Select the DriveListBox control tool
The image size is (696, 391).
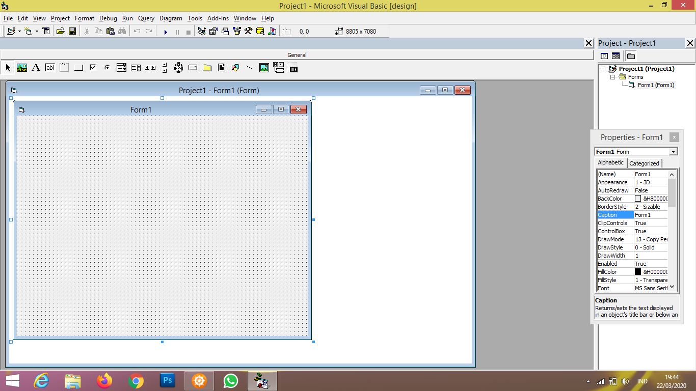pyautogui.click(x=193, y=68)
